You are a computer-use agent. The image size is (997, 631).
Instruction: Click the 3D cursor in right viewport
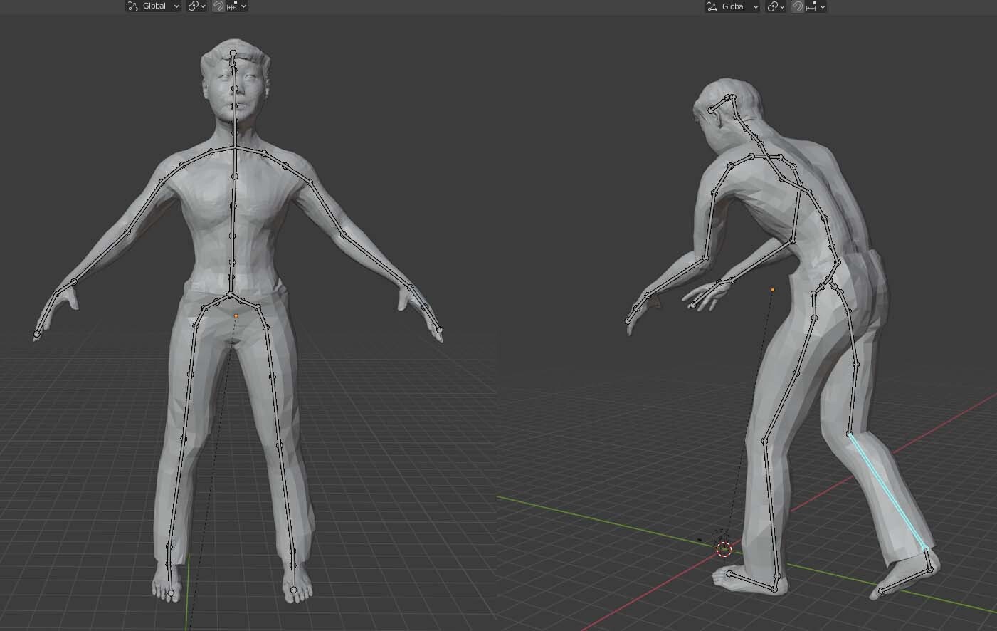(x=724, y=548)
